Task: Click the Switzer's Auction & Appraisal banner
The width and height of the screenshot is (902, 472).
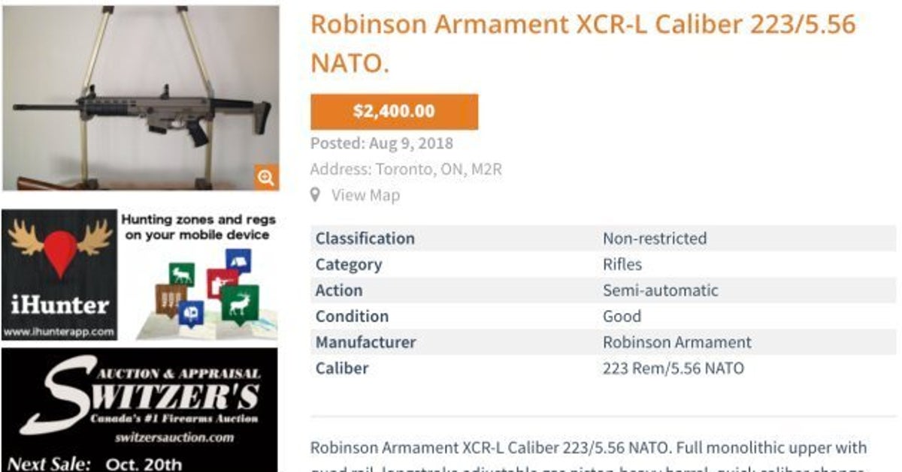Action: (139, 410)
